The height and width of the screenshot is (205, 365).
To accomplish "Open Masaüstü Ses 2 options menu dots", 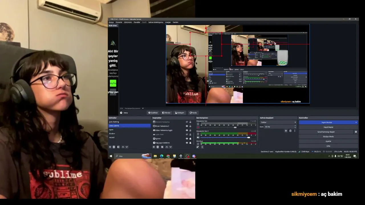I will click(198, 134).
